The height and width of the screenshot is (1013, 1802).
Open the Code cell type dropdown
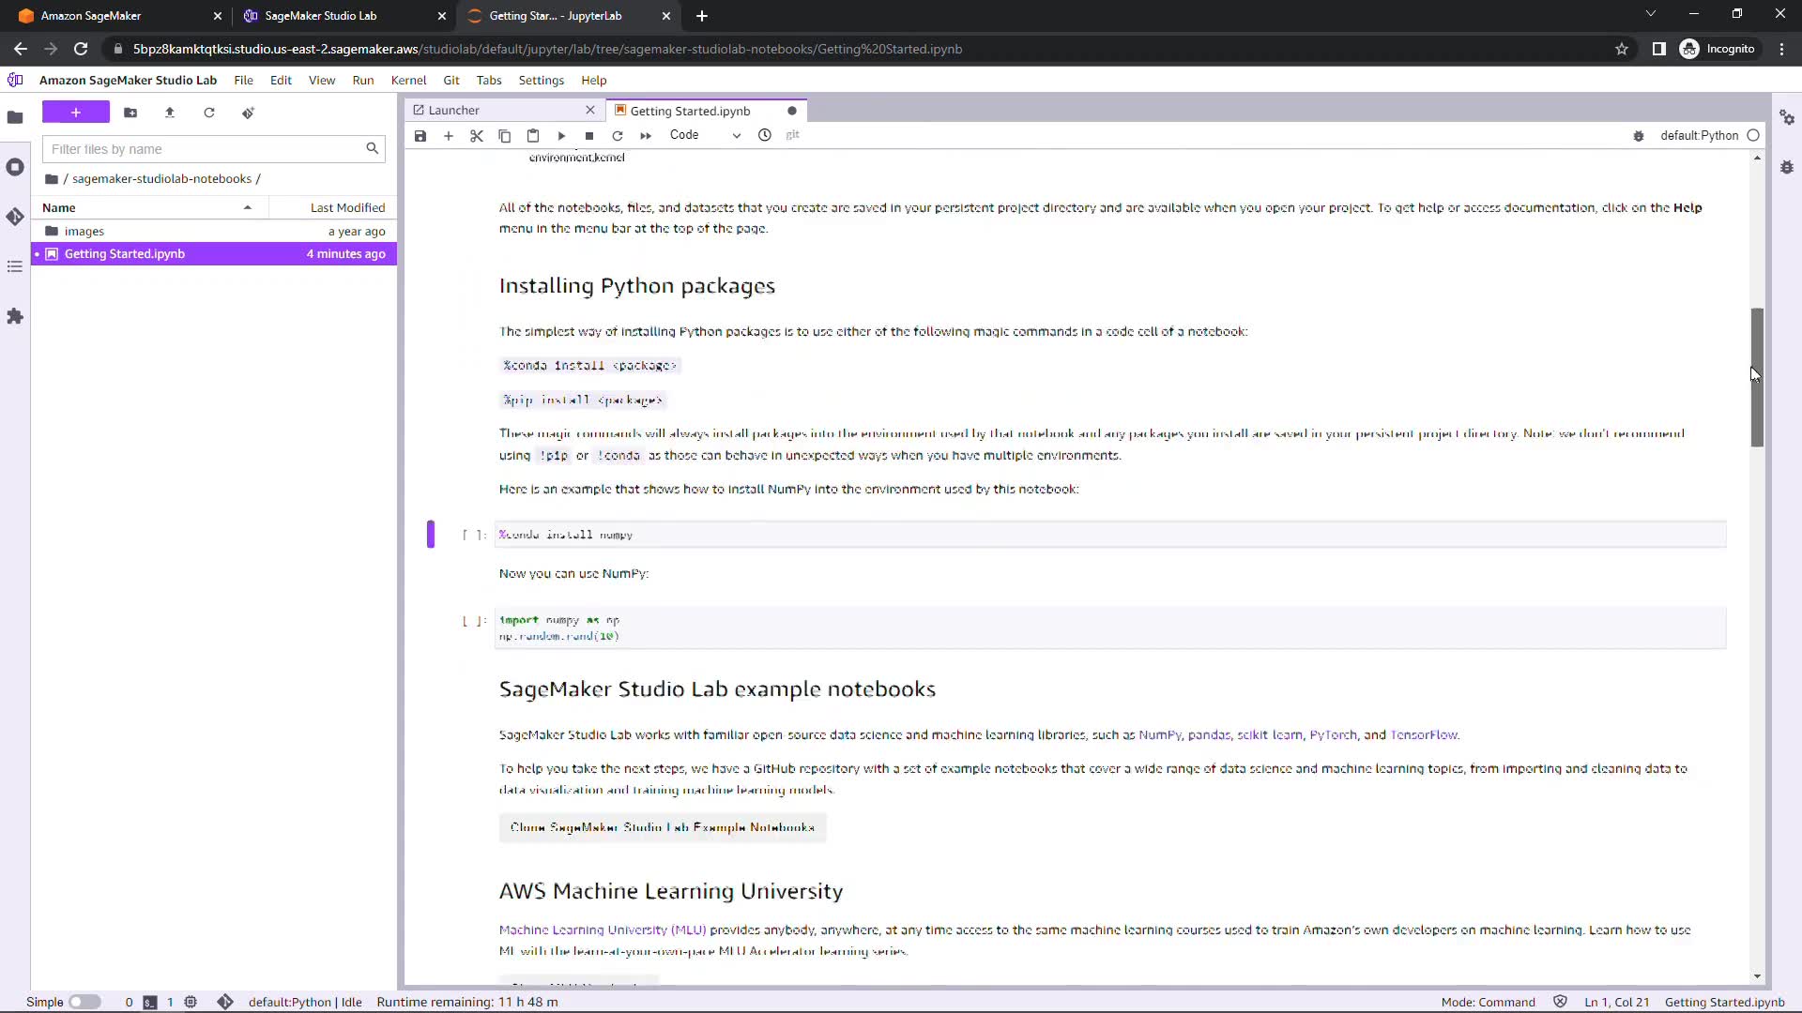(704, 135)
